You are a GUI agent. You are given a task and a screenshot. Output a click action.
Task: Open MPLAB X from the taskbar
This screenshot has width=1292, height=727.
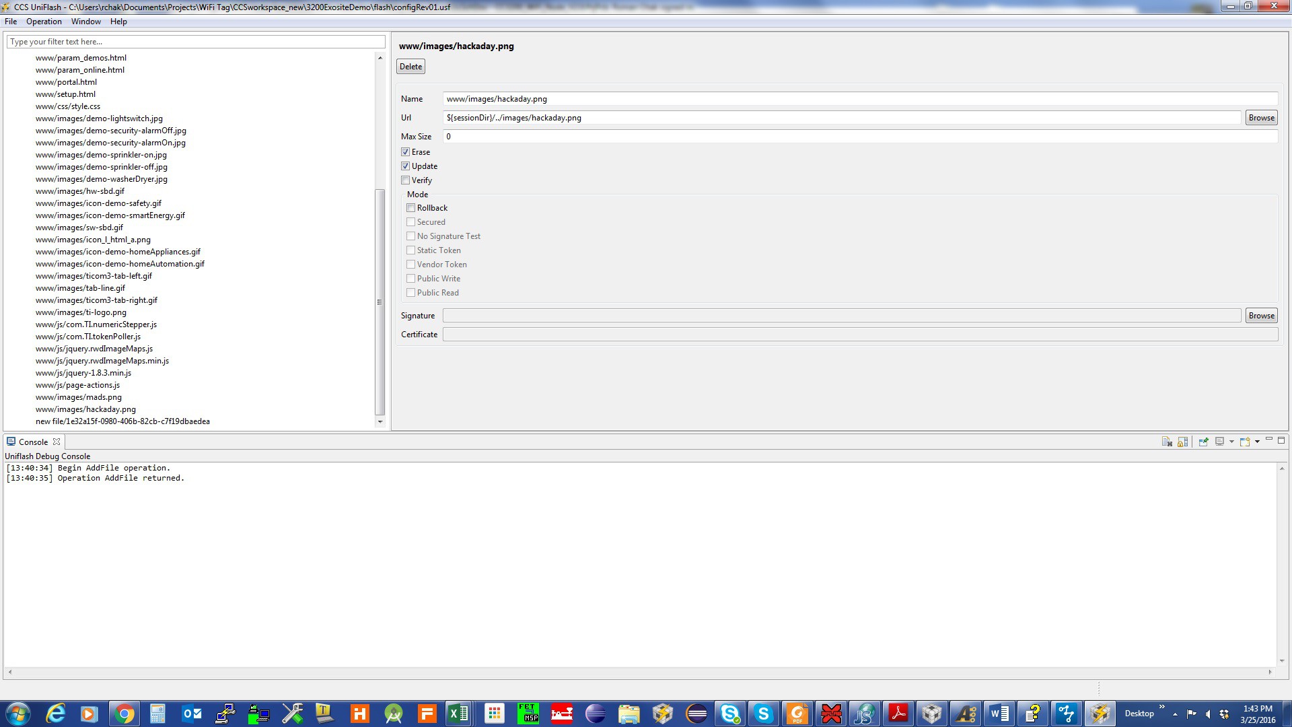tap(831, 714)
